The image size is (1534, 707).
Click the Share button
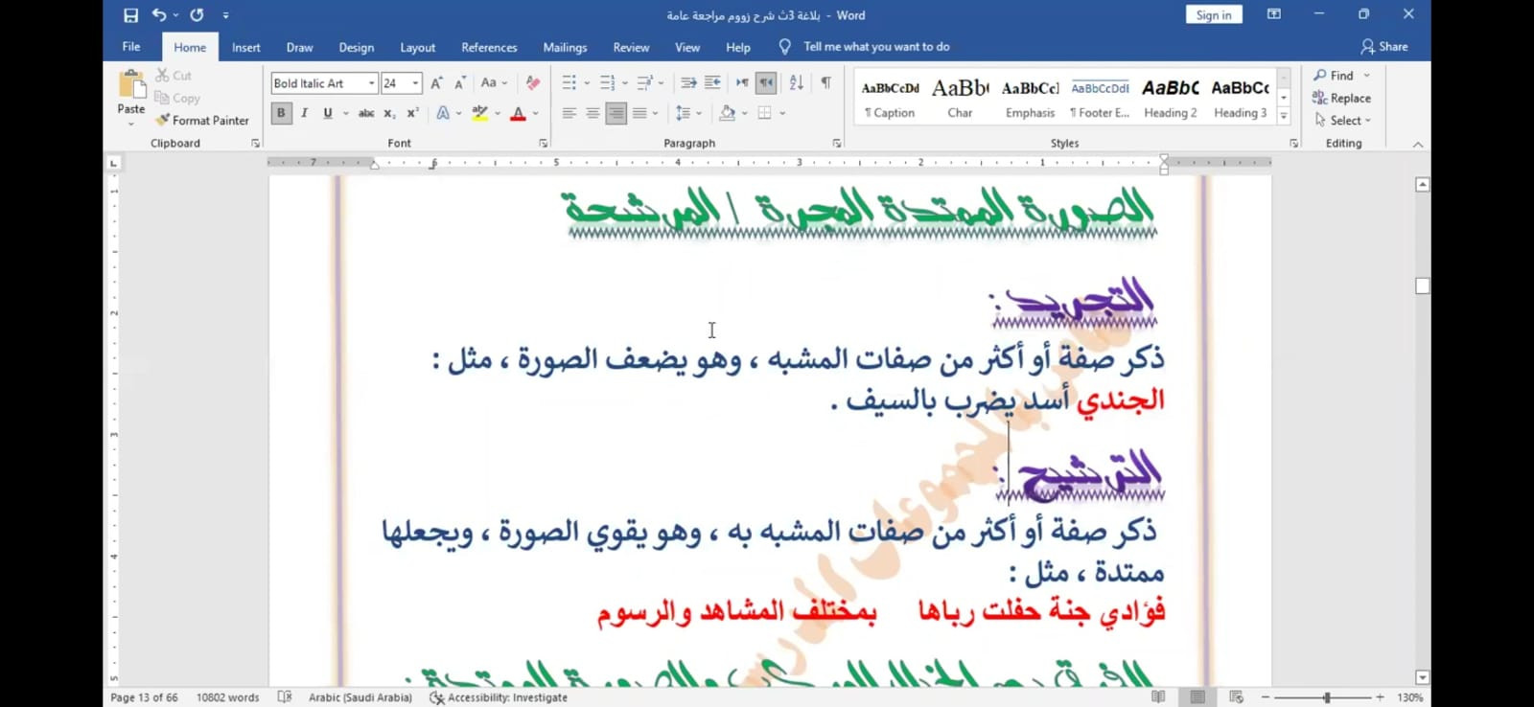coord(1384,47)
